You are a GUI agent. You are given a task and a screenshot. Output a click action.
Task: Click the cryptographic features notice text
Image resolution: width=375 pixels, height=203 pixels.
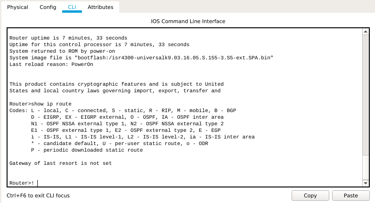116,88
